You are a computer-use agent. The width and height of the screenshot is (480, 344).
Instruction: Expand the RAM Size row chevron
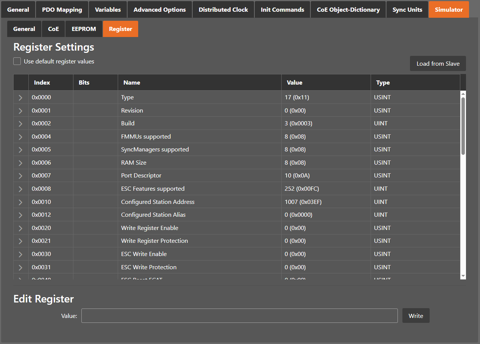tap(20, 163)
